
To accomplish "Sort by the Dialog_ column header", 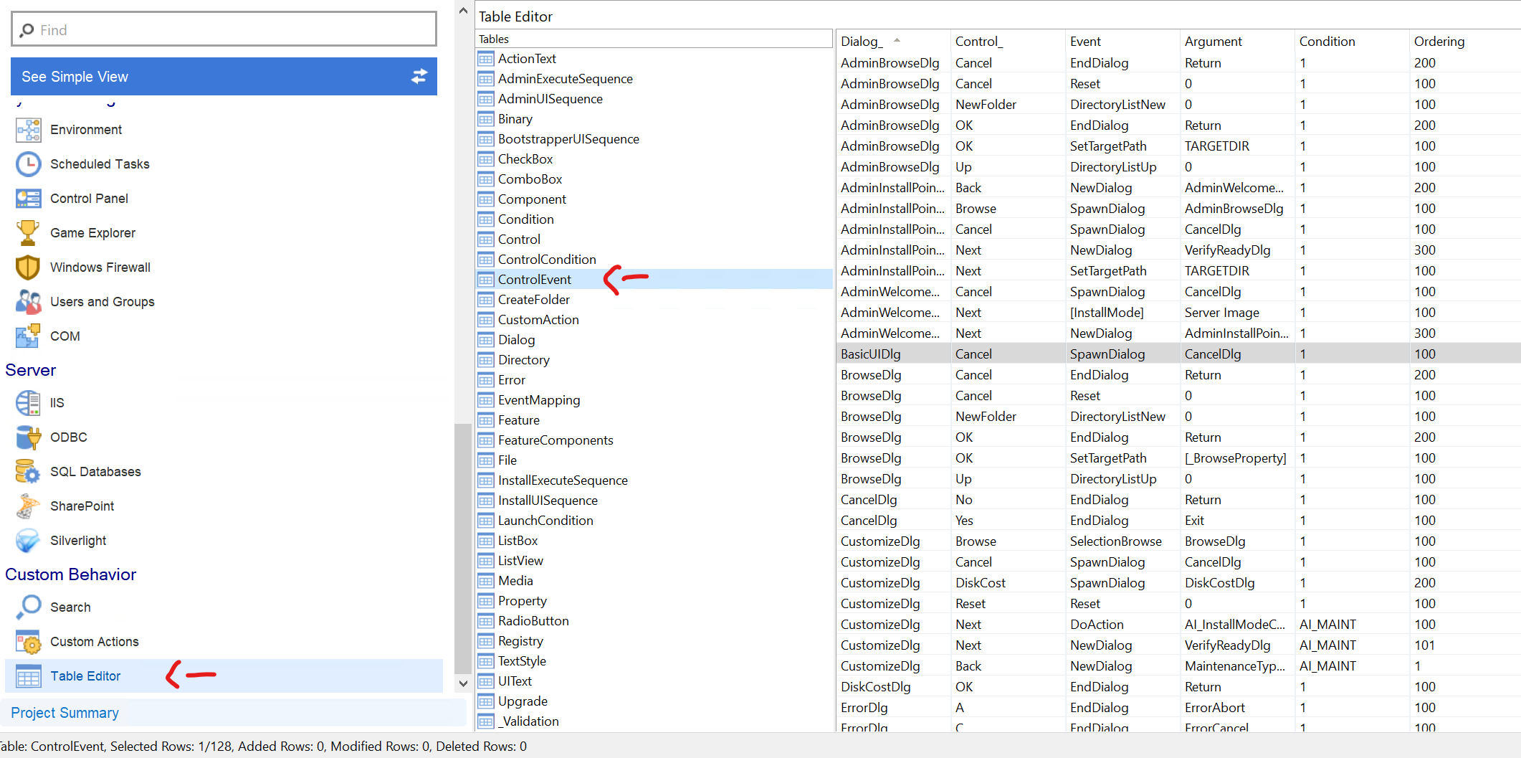I will tap(862, 42).
